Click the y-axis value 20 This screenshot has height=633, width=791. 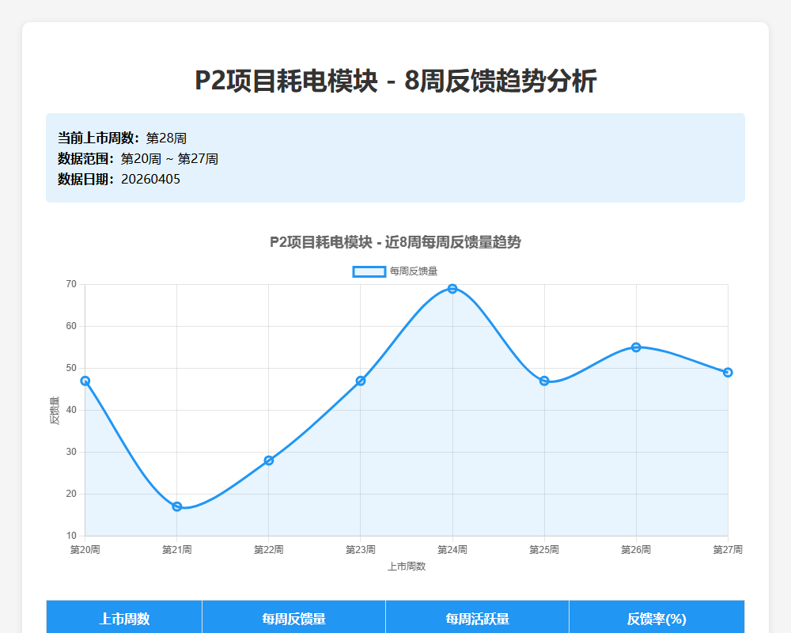click(71, 494)
